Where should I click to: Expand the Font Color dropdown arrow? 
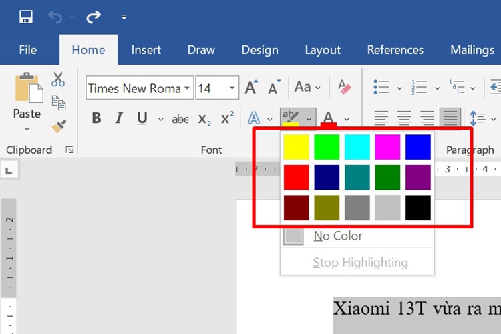tap(347, 119)
